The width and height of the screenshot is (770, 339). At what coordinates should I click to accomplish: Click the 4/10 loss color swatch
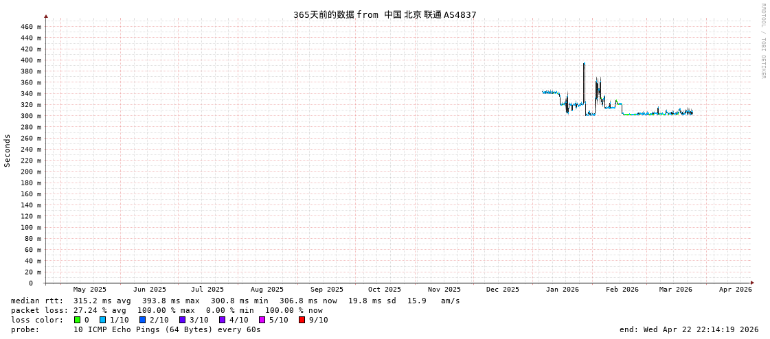222,320
